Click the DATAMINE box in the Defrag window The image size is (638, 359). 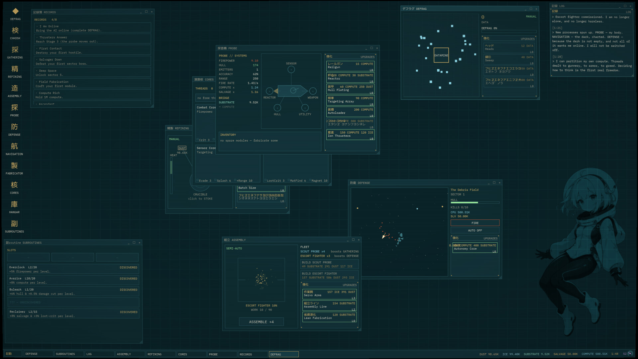click(x=441, y=55)
